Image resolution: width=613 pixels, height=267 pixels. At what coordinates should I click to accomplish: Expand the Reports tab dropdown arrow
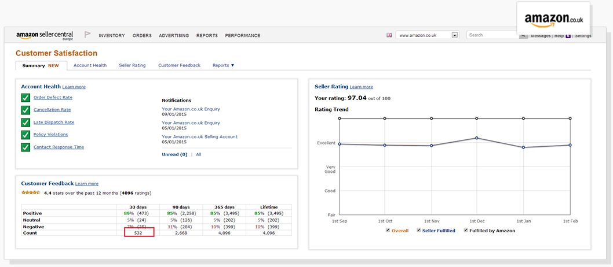pyautogui.click(x=232, y=65)
